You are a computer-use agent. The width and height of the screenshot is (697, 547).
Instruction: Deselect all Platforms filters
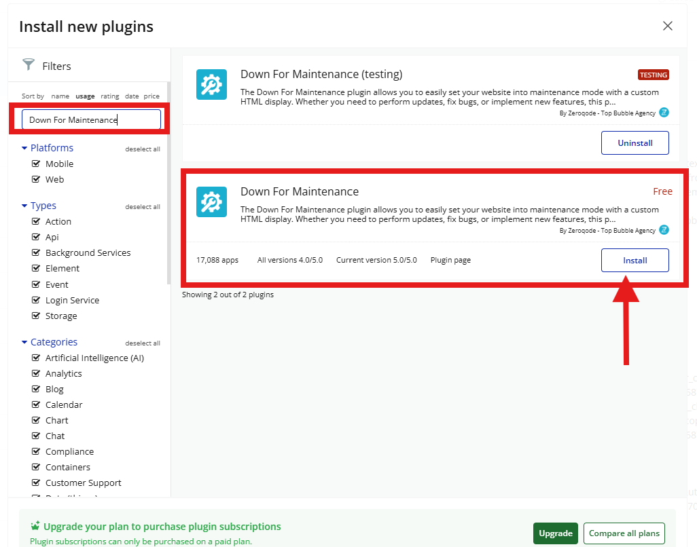(x=143, y=149)
